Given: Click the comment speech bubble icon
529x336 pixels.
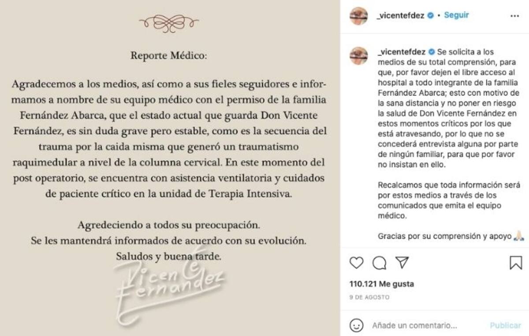Looking at the screenshot, I should pyautogui.click(x=379, y=263).
